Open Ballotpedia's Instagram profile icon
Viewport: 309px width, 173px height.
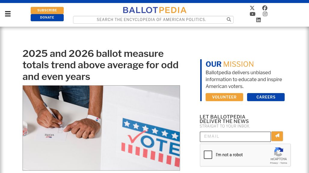pos(265,14)
